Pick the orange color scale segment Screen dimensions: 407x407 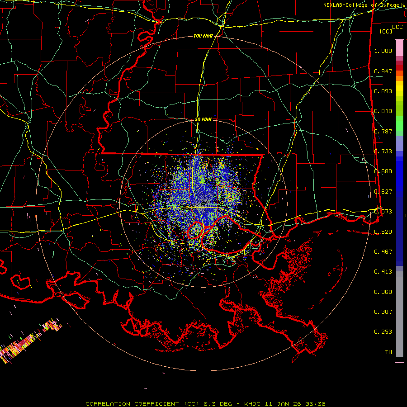(399, 78)
